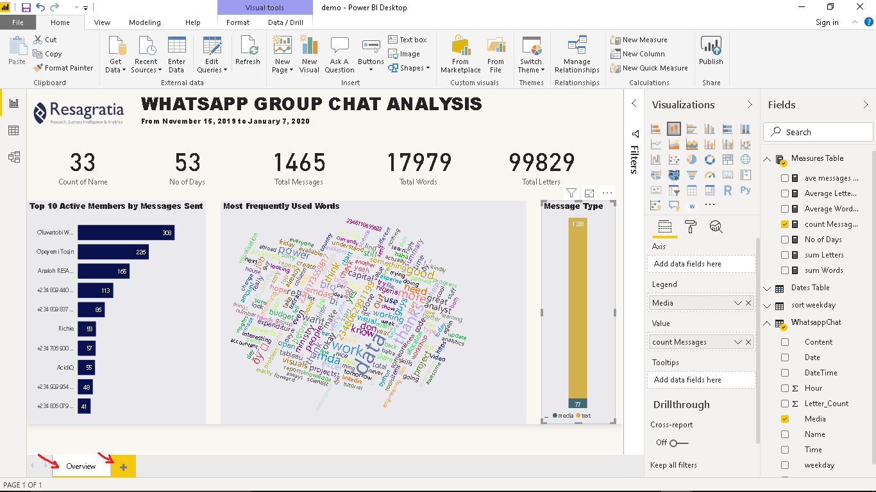Select the Filled map visual
876x492 pixels.
[x=673, y=174]
